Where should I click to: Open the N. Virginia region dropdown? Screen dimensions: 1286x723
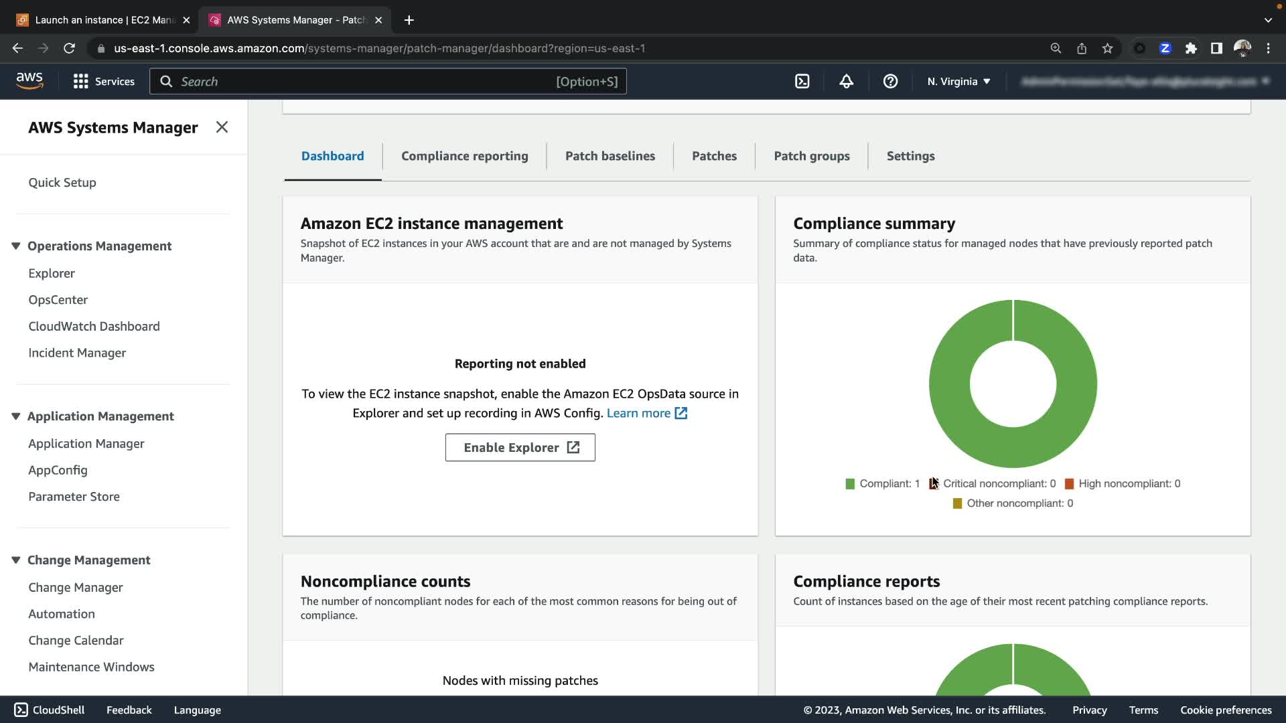point(958,81)
